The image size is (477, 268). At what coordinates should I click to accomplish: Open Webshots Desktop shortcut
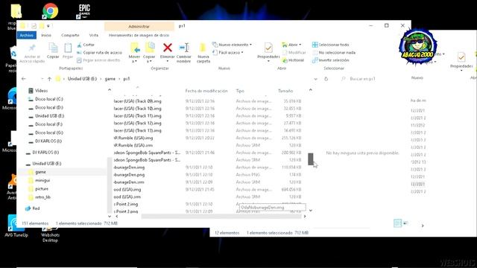50,234
